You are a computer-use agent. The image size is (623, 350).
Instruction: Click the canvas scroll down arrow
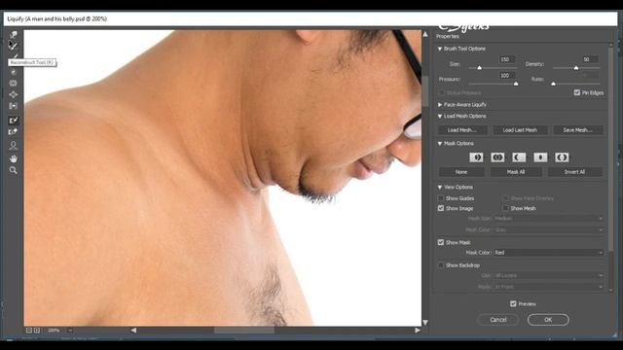coord(425,323)
